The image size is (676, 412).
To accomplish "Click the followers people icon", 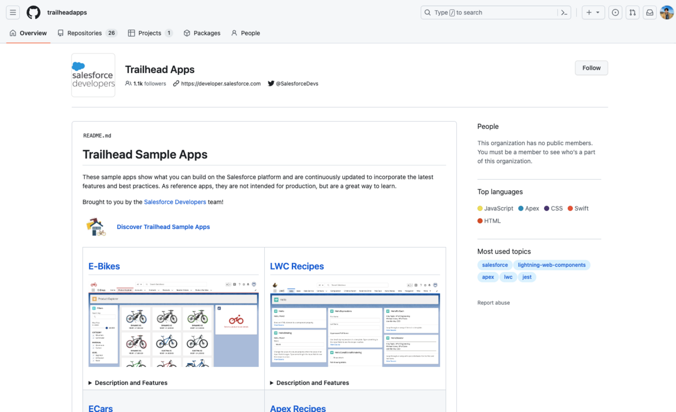I will 128,84.
